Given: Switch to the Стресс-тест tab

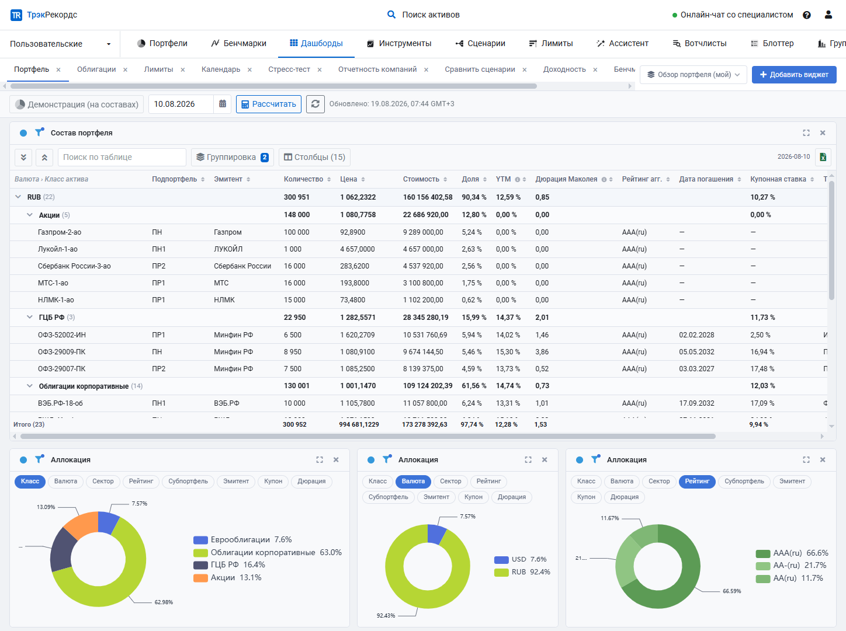Looking at the screenshot, I should 289,69.
